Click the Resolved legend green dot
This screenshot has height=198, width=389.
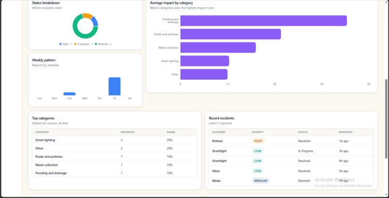click(x=96, y=44)
